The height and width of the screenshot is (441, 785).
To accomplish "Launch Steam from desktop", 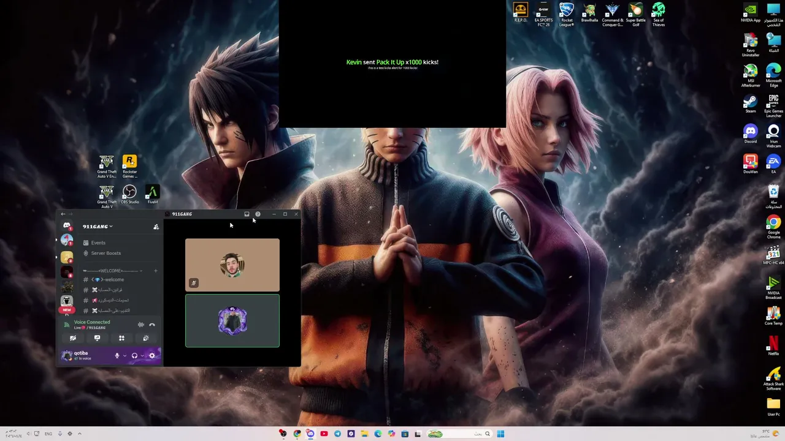I will [x=751, y=104].
